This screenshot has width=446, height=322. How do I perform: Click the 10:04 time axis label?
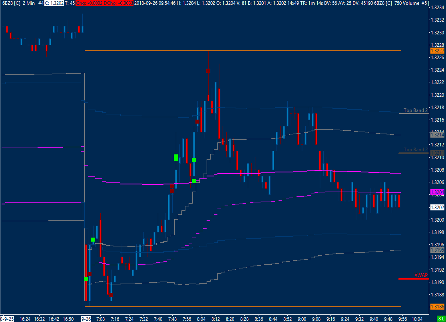[x=417, y=319]
